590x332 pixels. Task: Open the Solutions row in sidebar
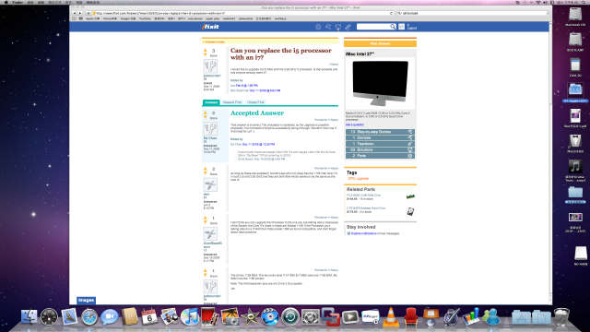(380, 149)
